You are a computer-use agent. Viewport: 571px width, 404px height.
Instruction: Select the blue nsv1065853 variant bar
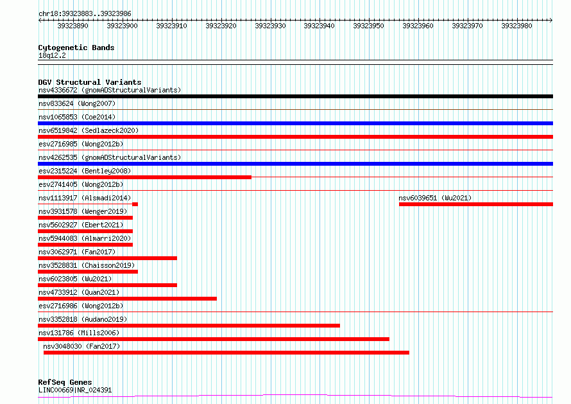[295, 123]
